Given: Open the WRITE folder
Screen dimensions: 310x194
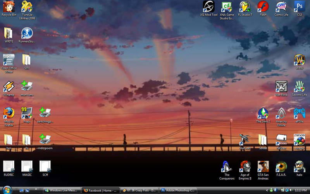Looking at the screenshot, I should [9, 35].
